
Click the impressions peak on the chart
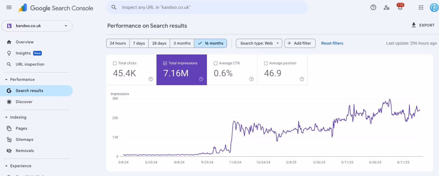click(x=390, y=99)
